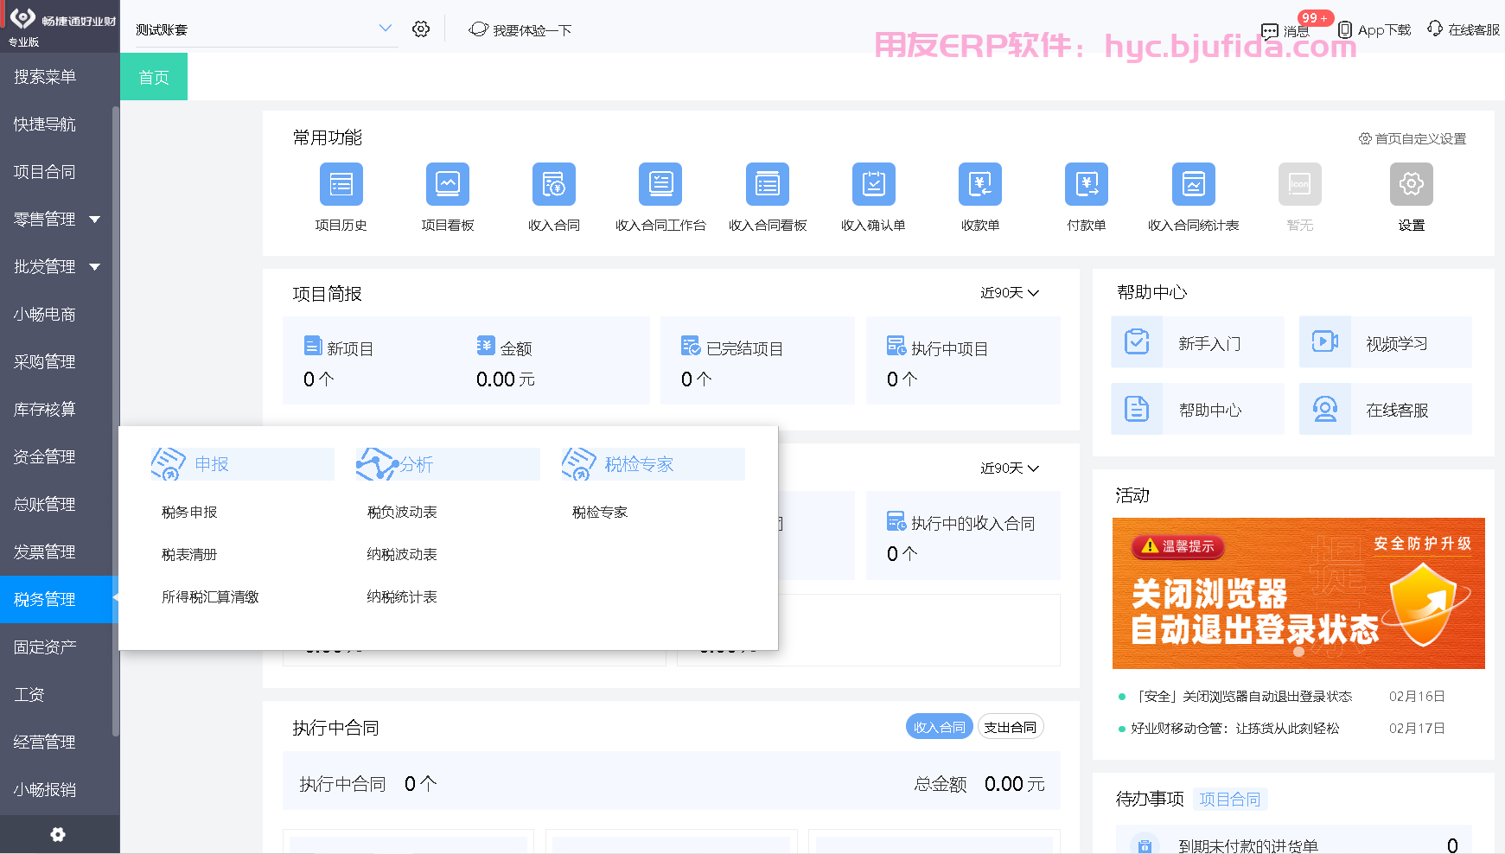Open 「安全」关闭浏览器自动退出登录状态 news item
Image resolution: width=1505 pixels, height=854 pixels.
[x=1241, y=696]
